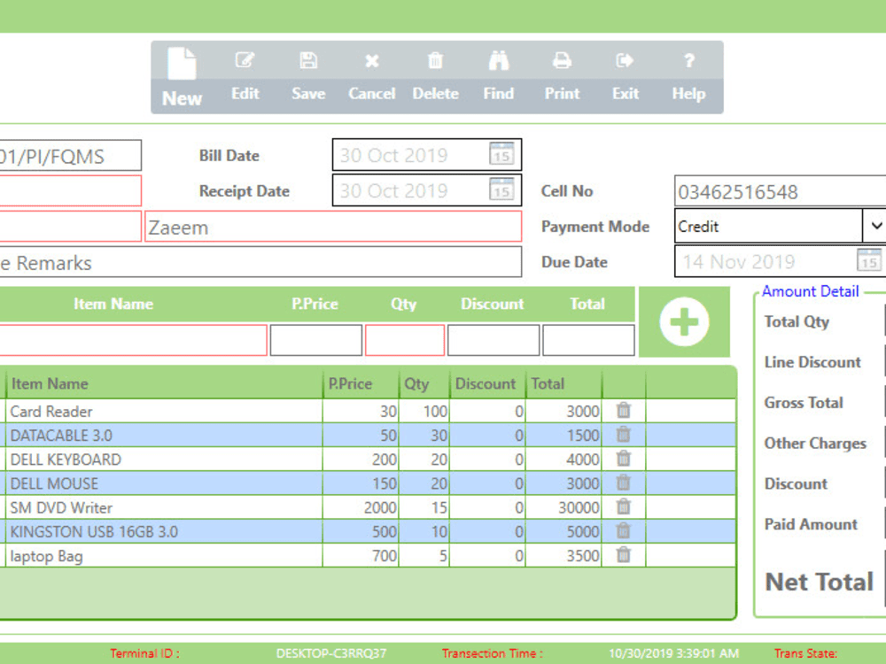Open the Due Date calendar picker
Screen dimensions: 886x664
(x=868, y=261)
